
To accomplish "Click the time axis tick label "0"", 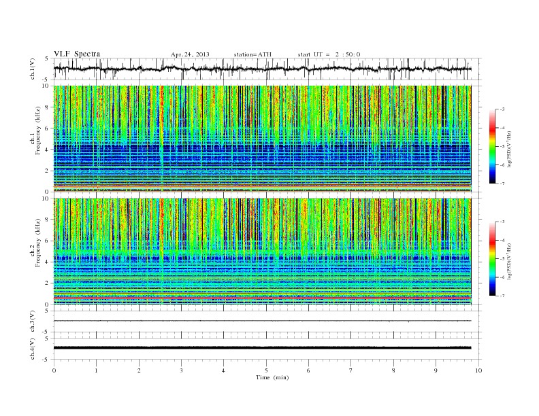I will tap(54, 370).
